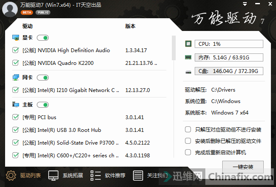This screenshot has height=187, width=276.
Task: Click the Windows 7 x64 version text
Action: (x=230, y=113)
